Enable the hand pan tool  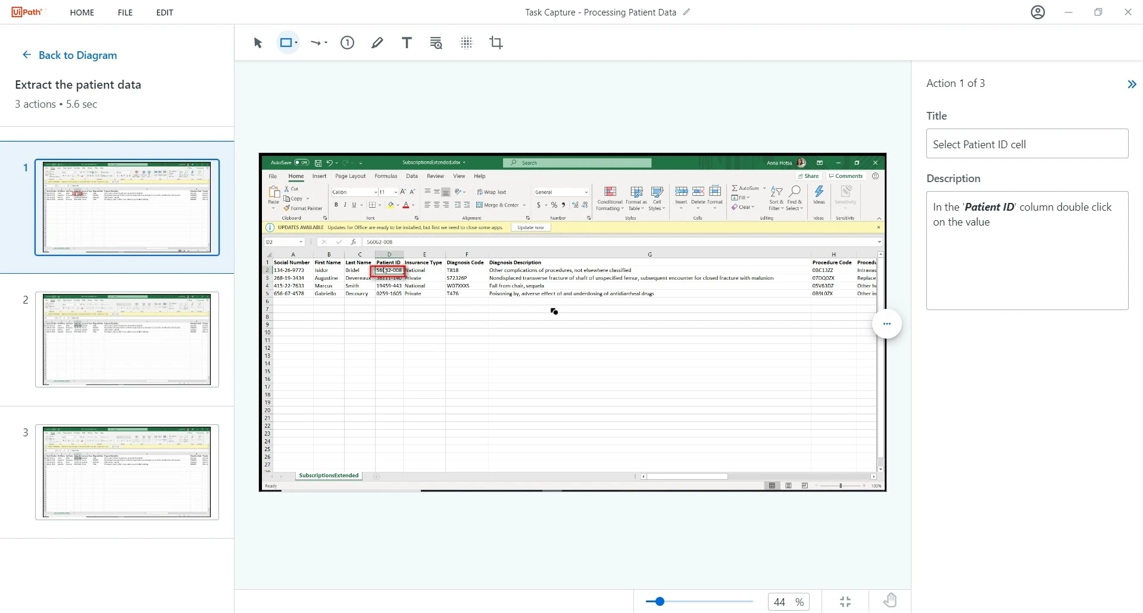890,601
